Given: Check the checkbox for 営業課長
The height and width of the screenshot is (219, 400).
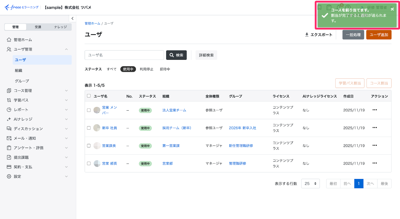Looking at the screenshot, I should tap(89, 146).
